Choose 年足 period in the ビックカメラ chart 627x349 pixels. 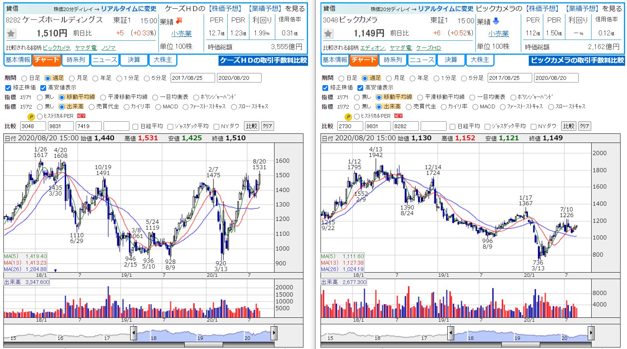coord(413,78)
